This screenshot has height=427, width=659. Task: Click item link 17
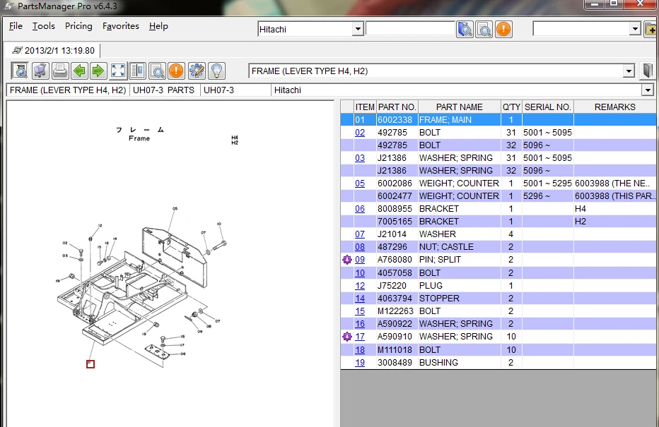click(360, 337)
